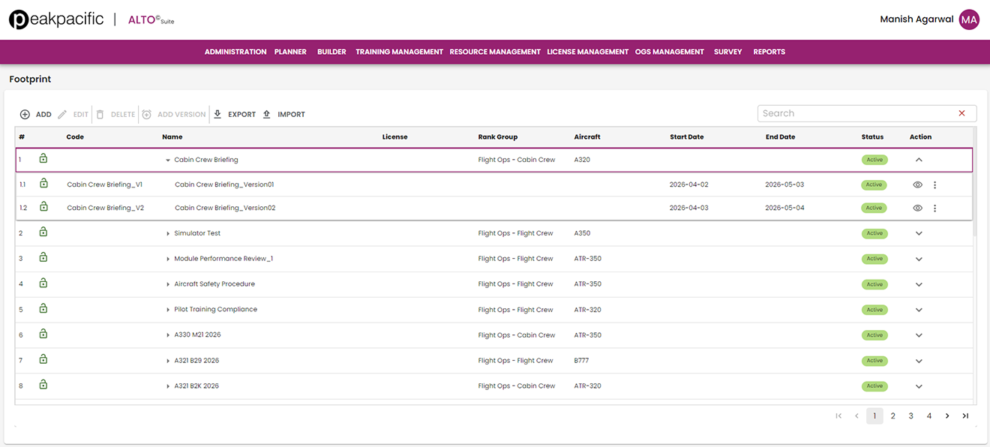Click the lock icon on Simulator Test row
The width and height of the screenshot is (990, 447).
pos(43,232)
